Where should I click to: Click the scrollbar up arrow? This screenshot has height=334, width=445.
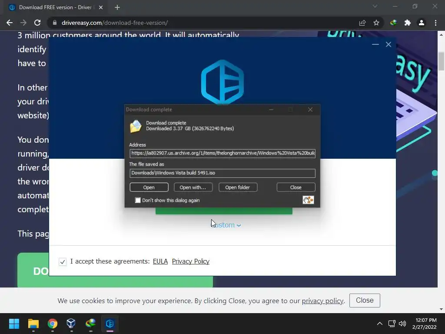coord(442,35)
